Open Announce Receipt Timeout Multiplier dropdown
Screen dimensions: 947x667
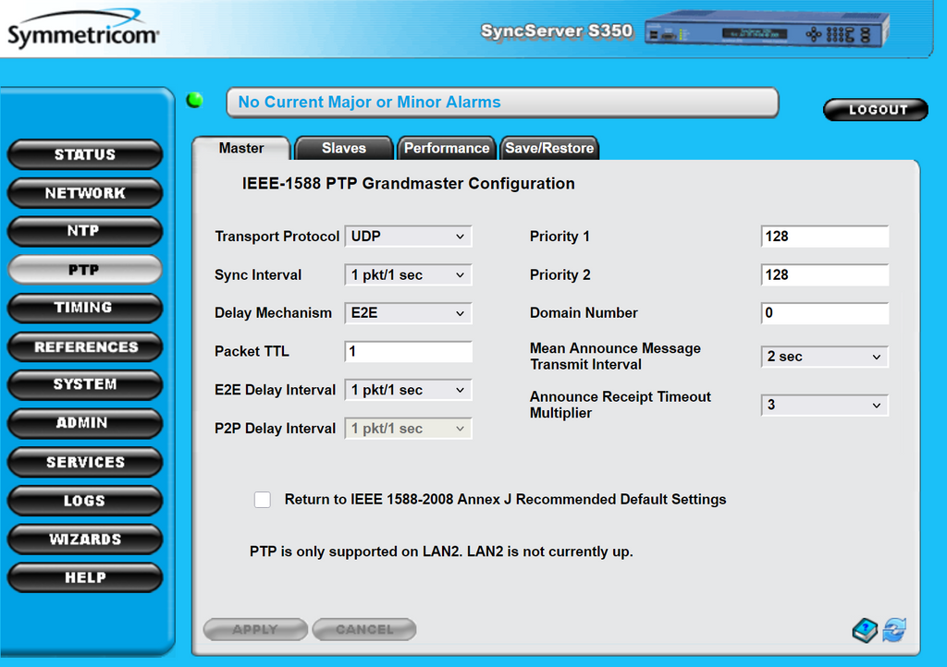(824, 405)
